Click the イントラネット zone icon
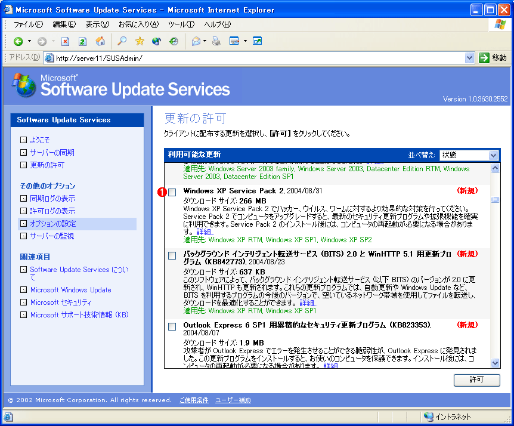 tap(428, 416)
